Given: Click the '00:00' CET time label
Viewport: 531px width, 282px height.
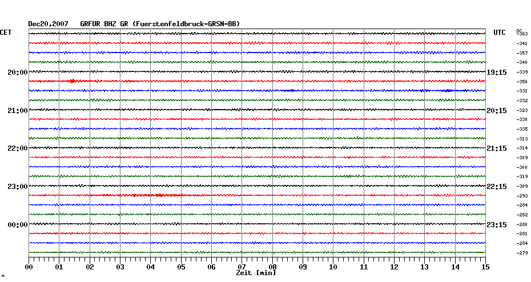Looking at the screenshot, I should pyautogui.click(x=18, y=225).
